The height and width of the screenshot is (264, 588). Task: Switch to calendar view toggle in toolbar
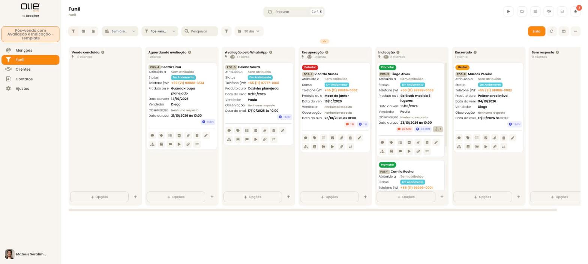(93, 31)
